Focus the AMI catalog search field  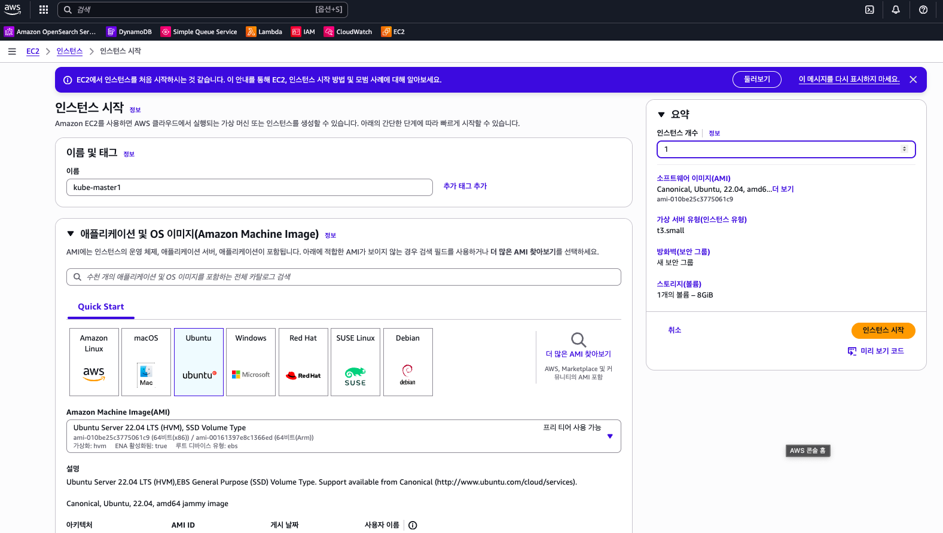(x=344, y=277)
